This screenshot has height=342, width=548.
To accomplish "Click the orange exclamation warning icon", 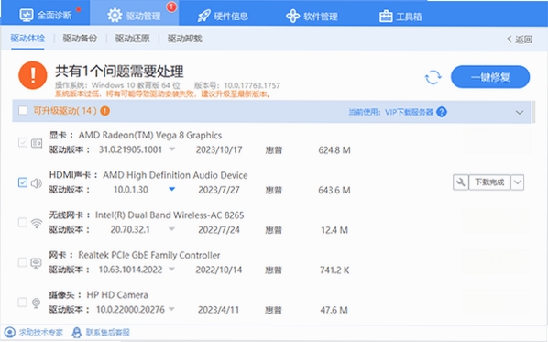I will coord(33,75).
